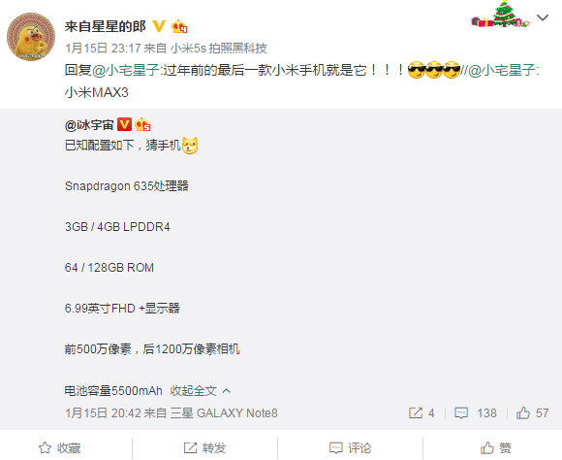Open the 小米5s 拍照黑科技 source link
The width and height of the screenshot is (562, 460).
pos(219,49)
